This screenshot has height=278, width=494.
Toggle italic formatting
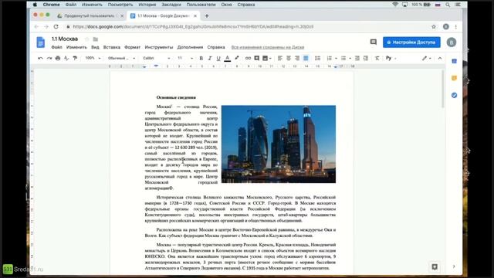(x=209, y=59)
